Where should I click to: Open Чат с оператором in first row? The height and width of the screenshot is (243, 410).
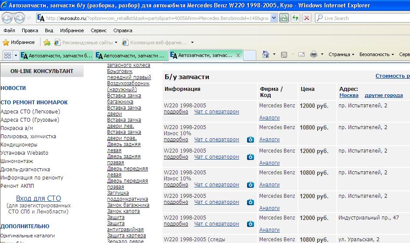217,112
